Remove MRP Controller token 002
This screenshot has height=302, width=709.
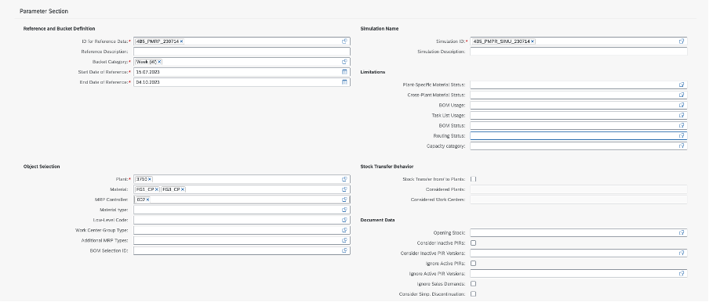pyautogui.click(x=147, y=200)
